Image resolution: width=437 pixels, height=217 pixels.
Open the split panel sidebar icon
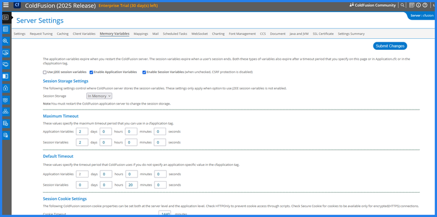[x=6, y=76]
